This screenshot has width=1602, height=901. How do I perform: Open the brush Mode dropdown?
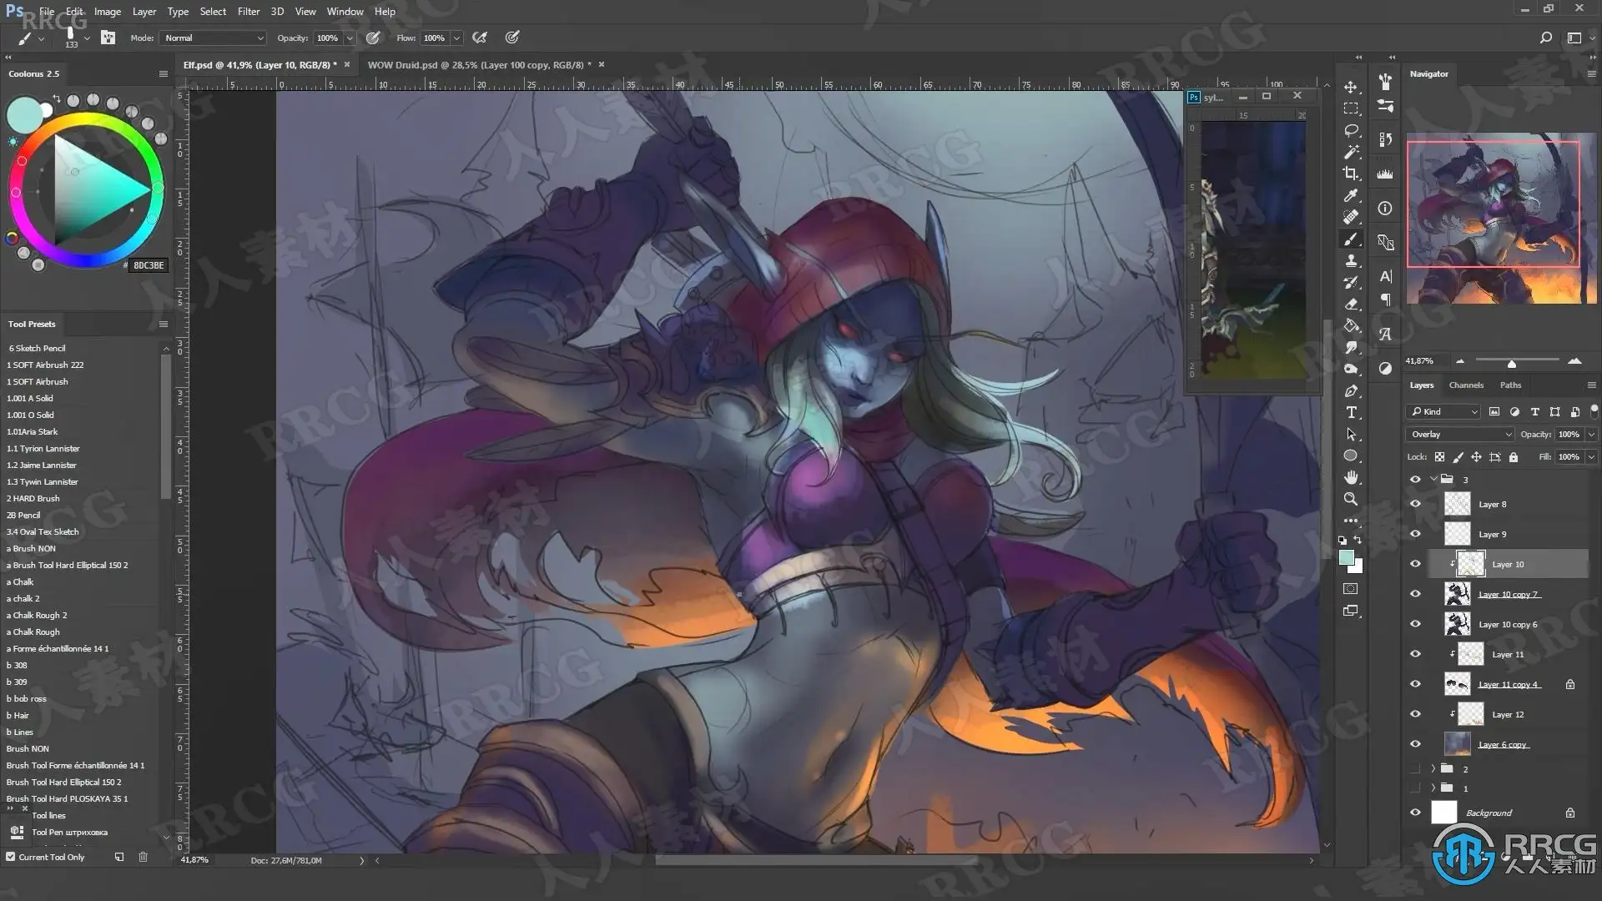tap(214, 38)
